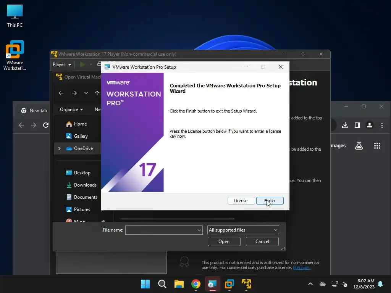Click the setup installer taskbar icon

coord(212,284)
